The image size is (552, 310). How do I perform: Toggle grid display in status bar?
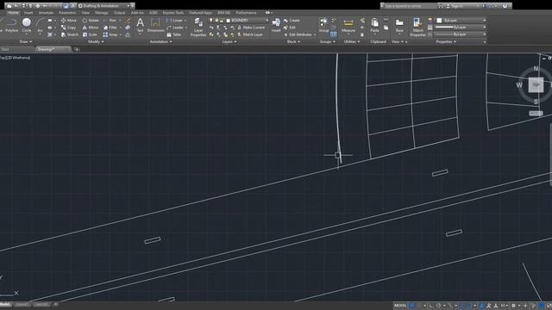tap(411, 306)
